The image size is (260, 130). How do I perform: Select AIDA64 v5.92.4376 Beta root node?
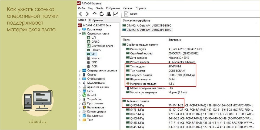pos(94,25)
